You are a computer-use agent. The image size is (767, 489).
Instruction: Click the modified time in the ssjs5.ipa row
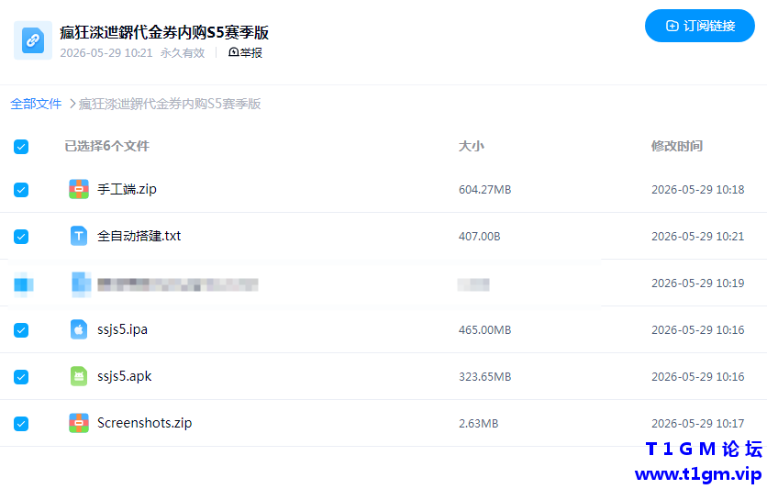697,330
